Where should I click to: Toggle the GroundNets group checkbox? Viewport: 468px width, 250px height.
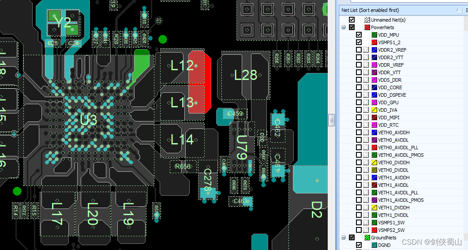point(352,238)
